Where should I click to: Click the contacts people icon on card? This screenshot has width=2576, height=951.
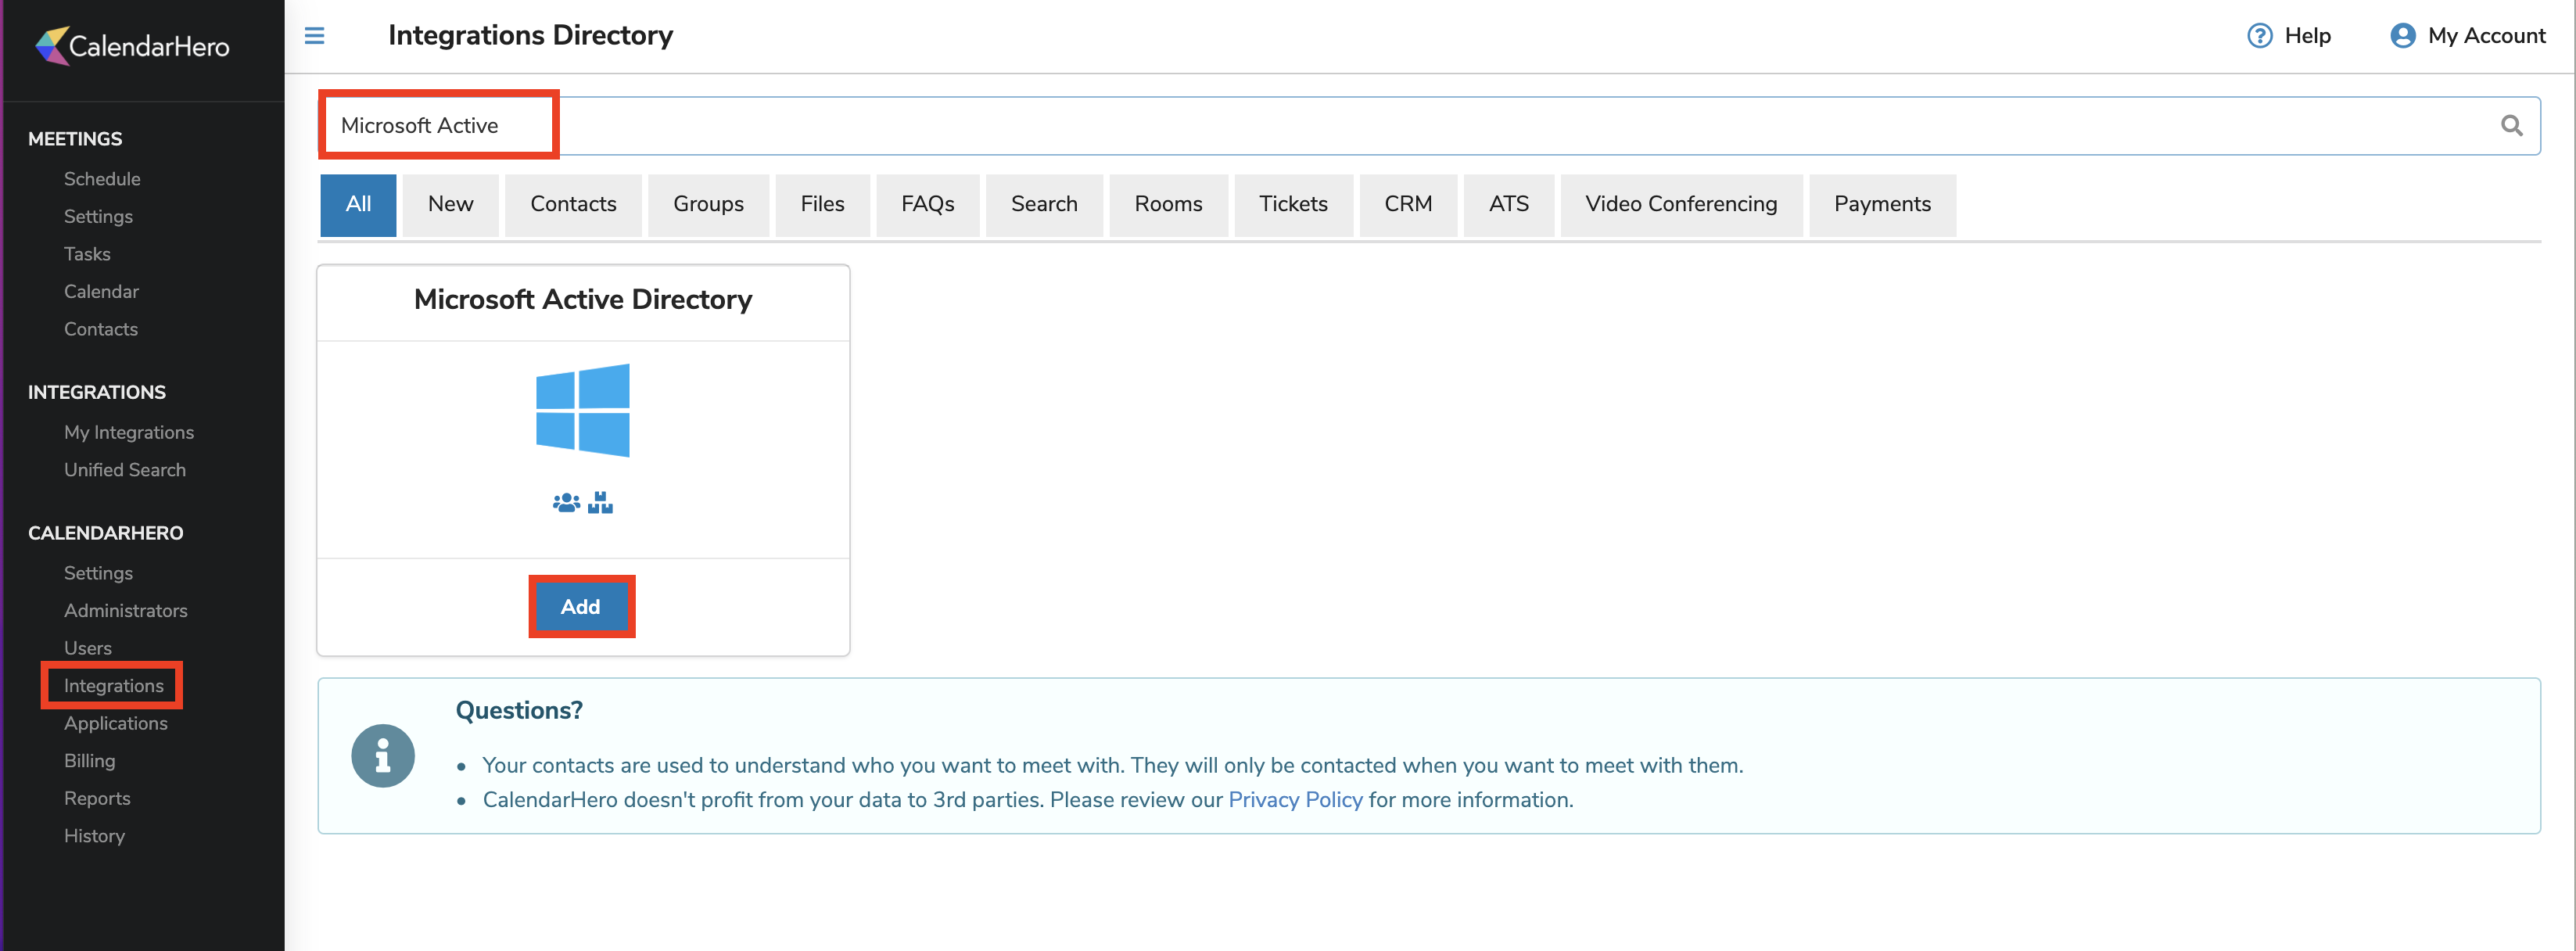pos(566,503)
